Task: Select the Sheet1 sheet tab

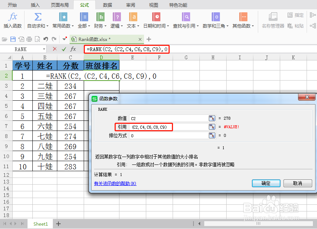Action: (40, 224)
